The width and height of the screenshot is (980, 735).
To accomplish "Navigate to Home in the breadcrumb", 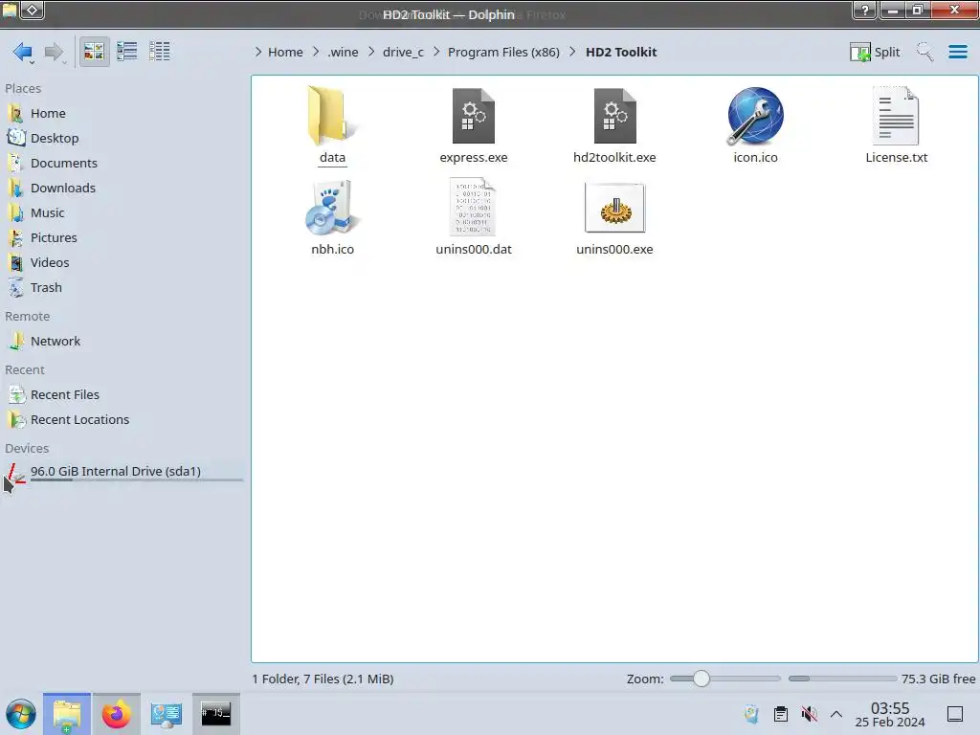I will 285,52.
